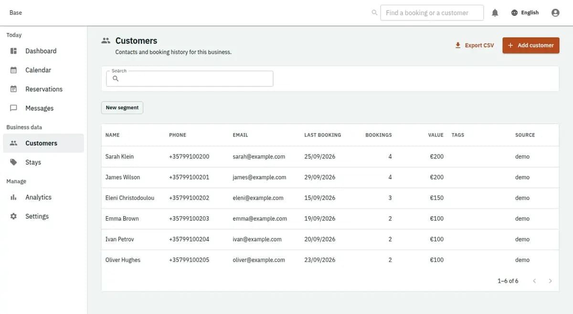The image size is (573, 314).
Task: Click the plus icon on Add customer
Action: click(x=510, y=45)
